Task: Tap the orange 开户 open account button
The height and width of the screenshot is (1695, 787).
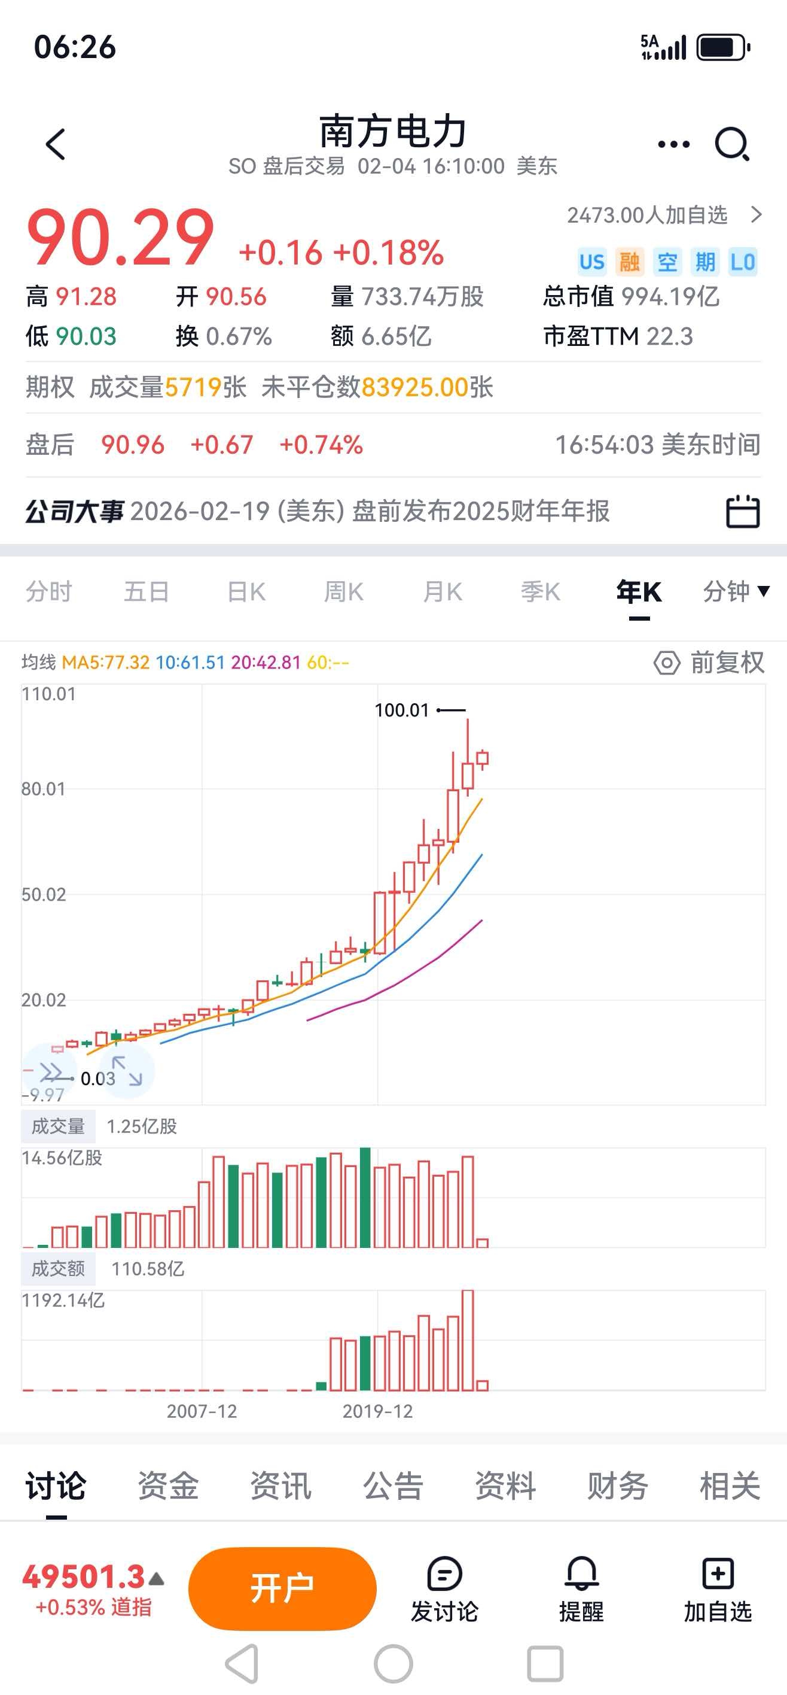Action: (x=282, y=1588)
